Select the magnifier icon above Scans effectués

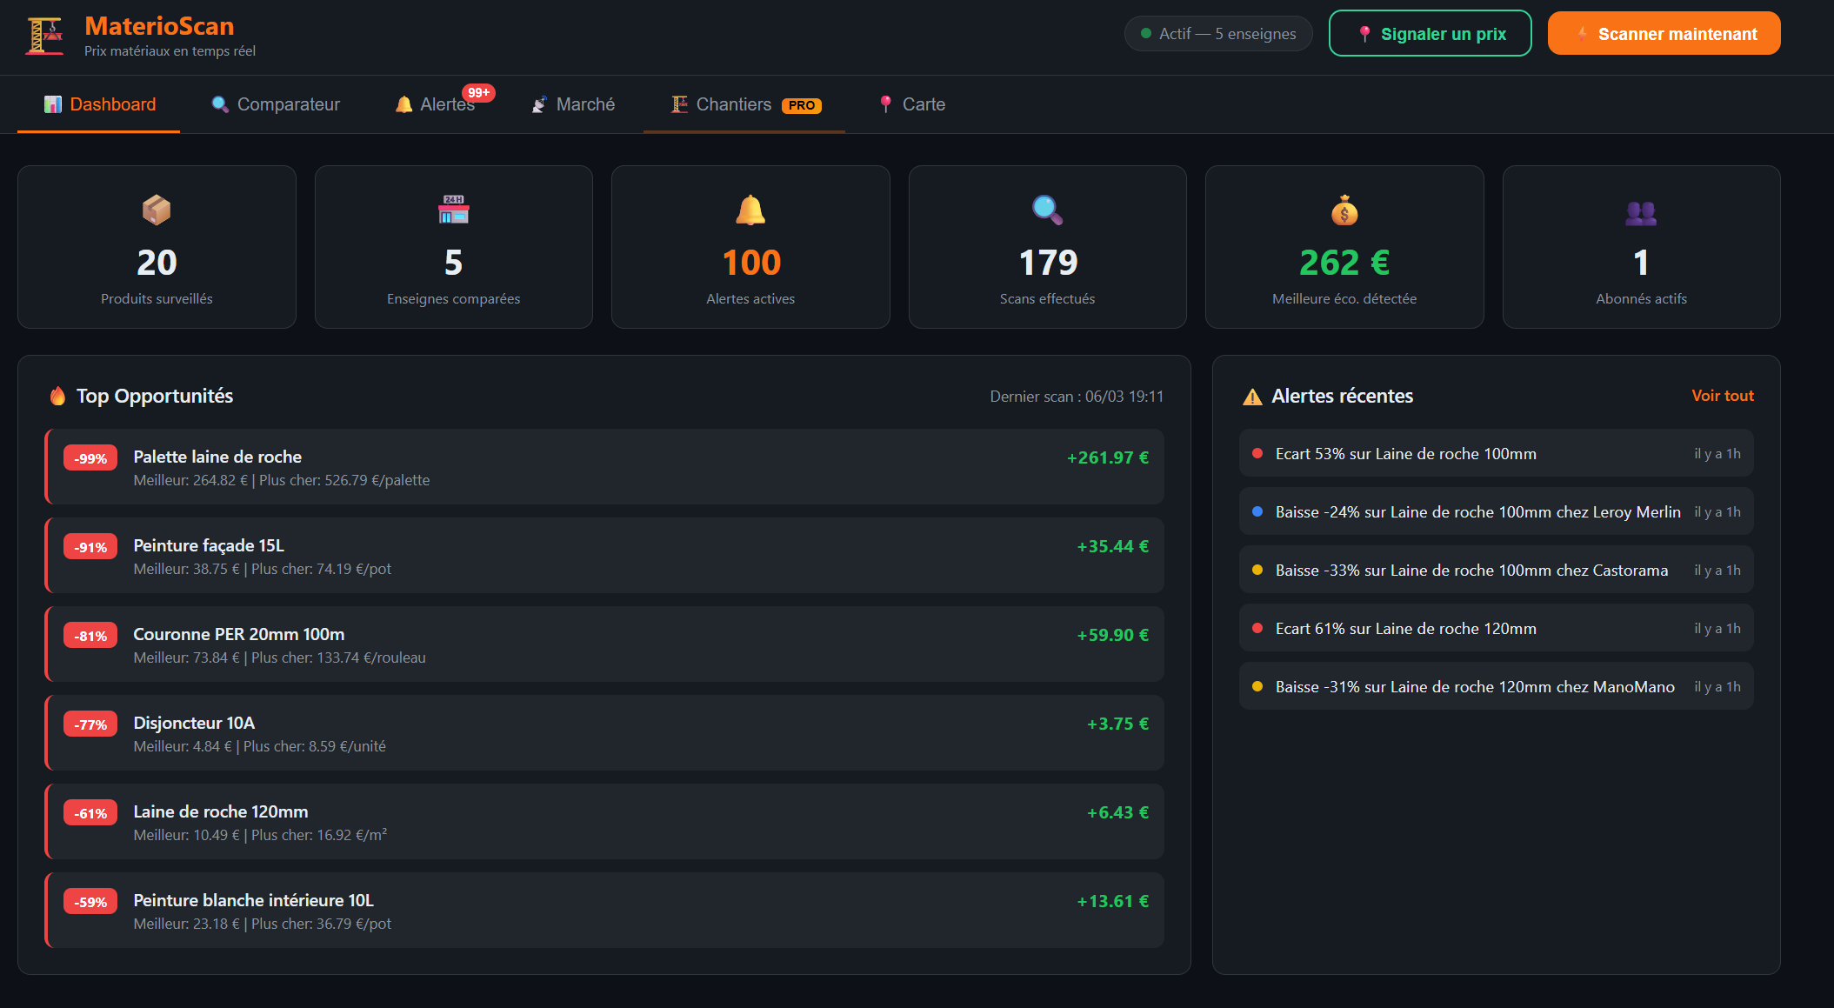[x=1047, y=209]
